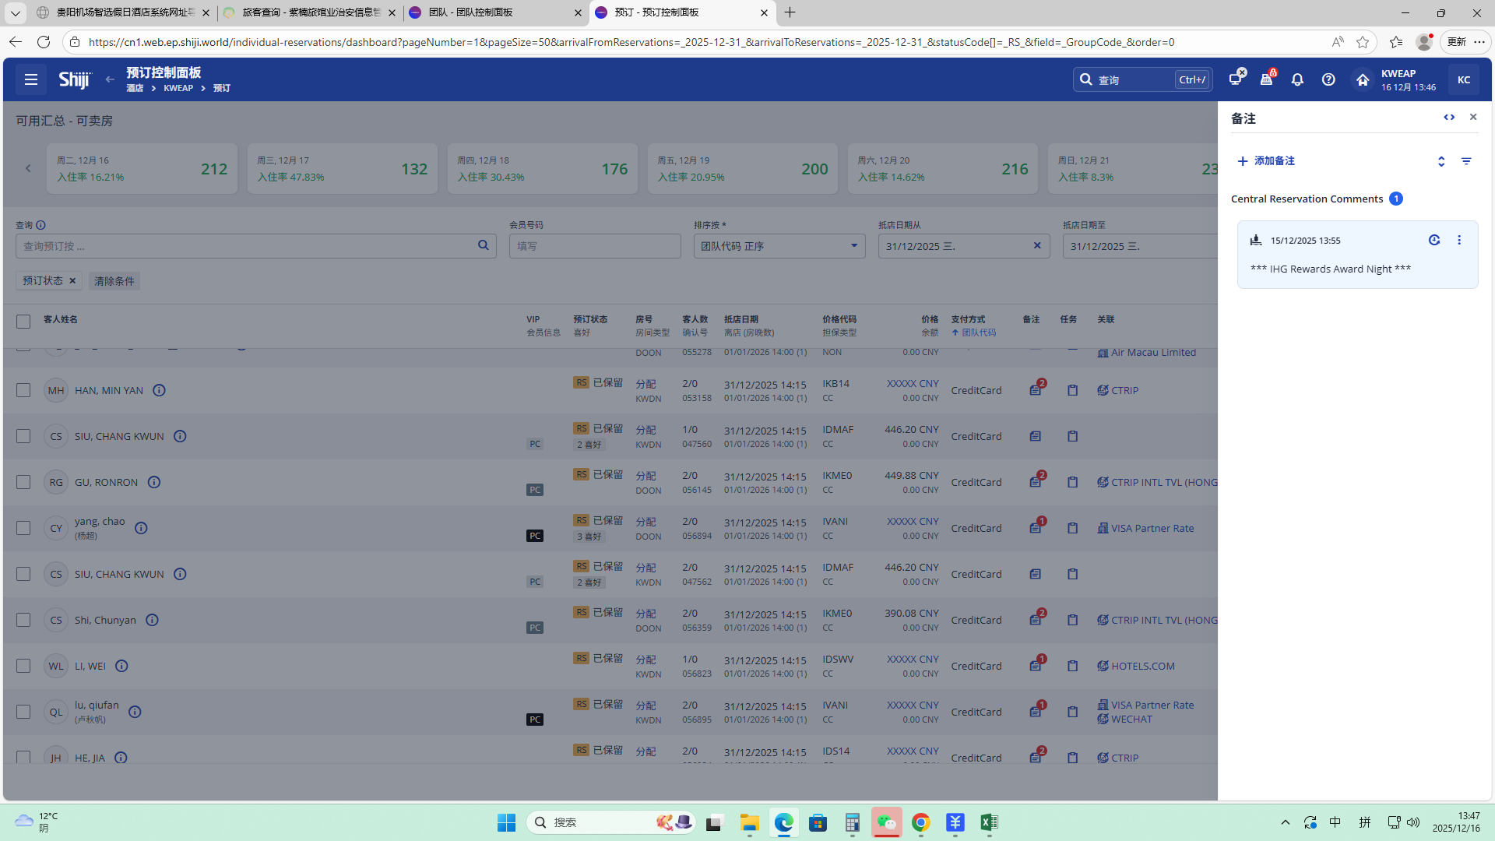Click 清除条件 clear filters button

coord(114,281)
